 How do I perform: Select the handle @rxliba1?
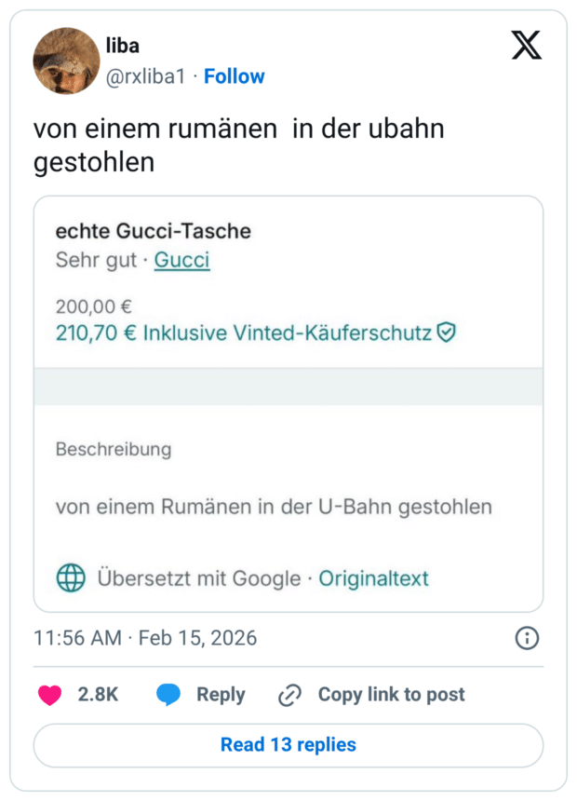coord(144,76)
